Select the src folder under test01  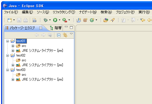click(24, 46)
